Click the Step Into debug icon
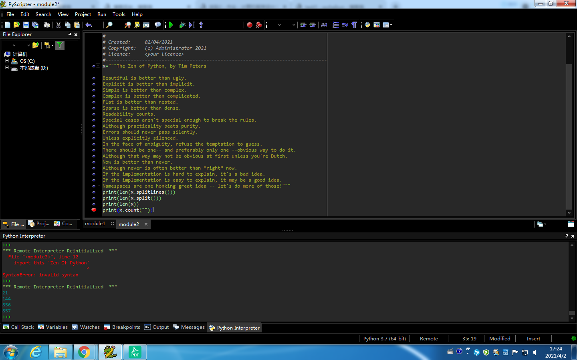Screen dimensions: 577x360 (201, 25)
